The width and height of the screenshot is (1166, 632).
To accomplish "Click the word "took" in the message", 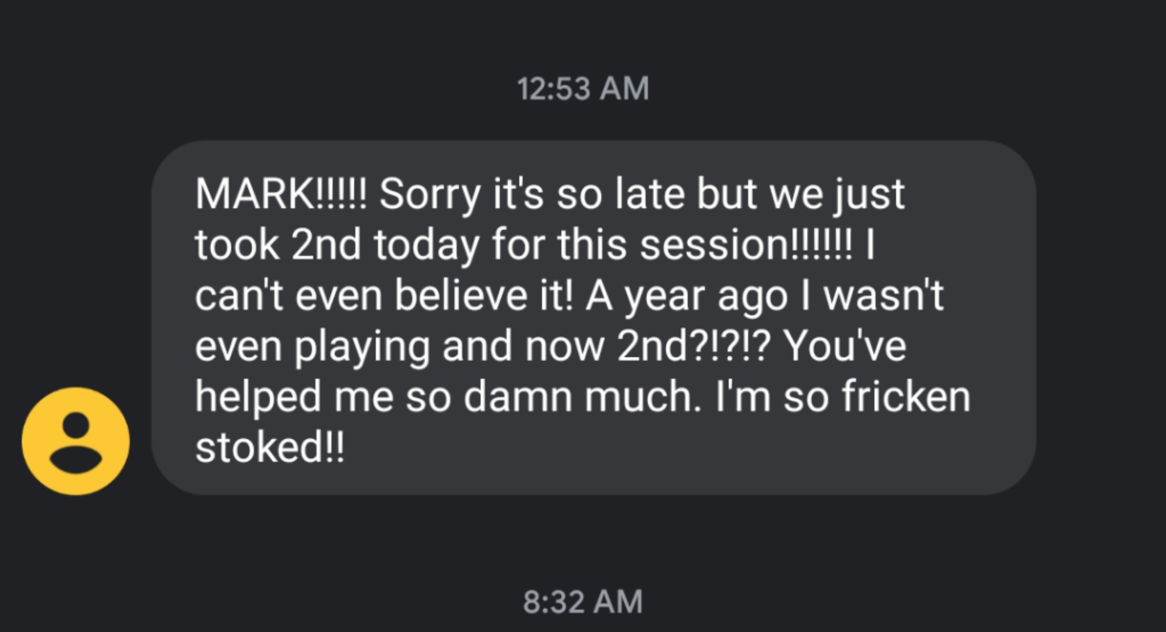I will pos(237,245).
